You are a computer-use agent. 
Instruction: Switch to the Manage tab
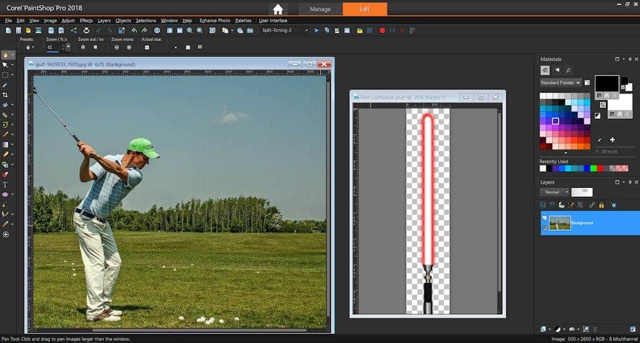(x=320, y=10)
